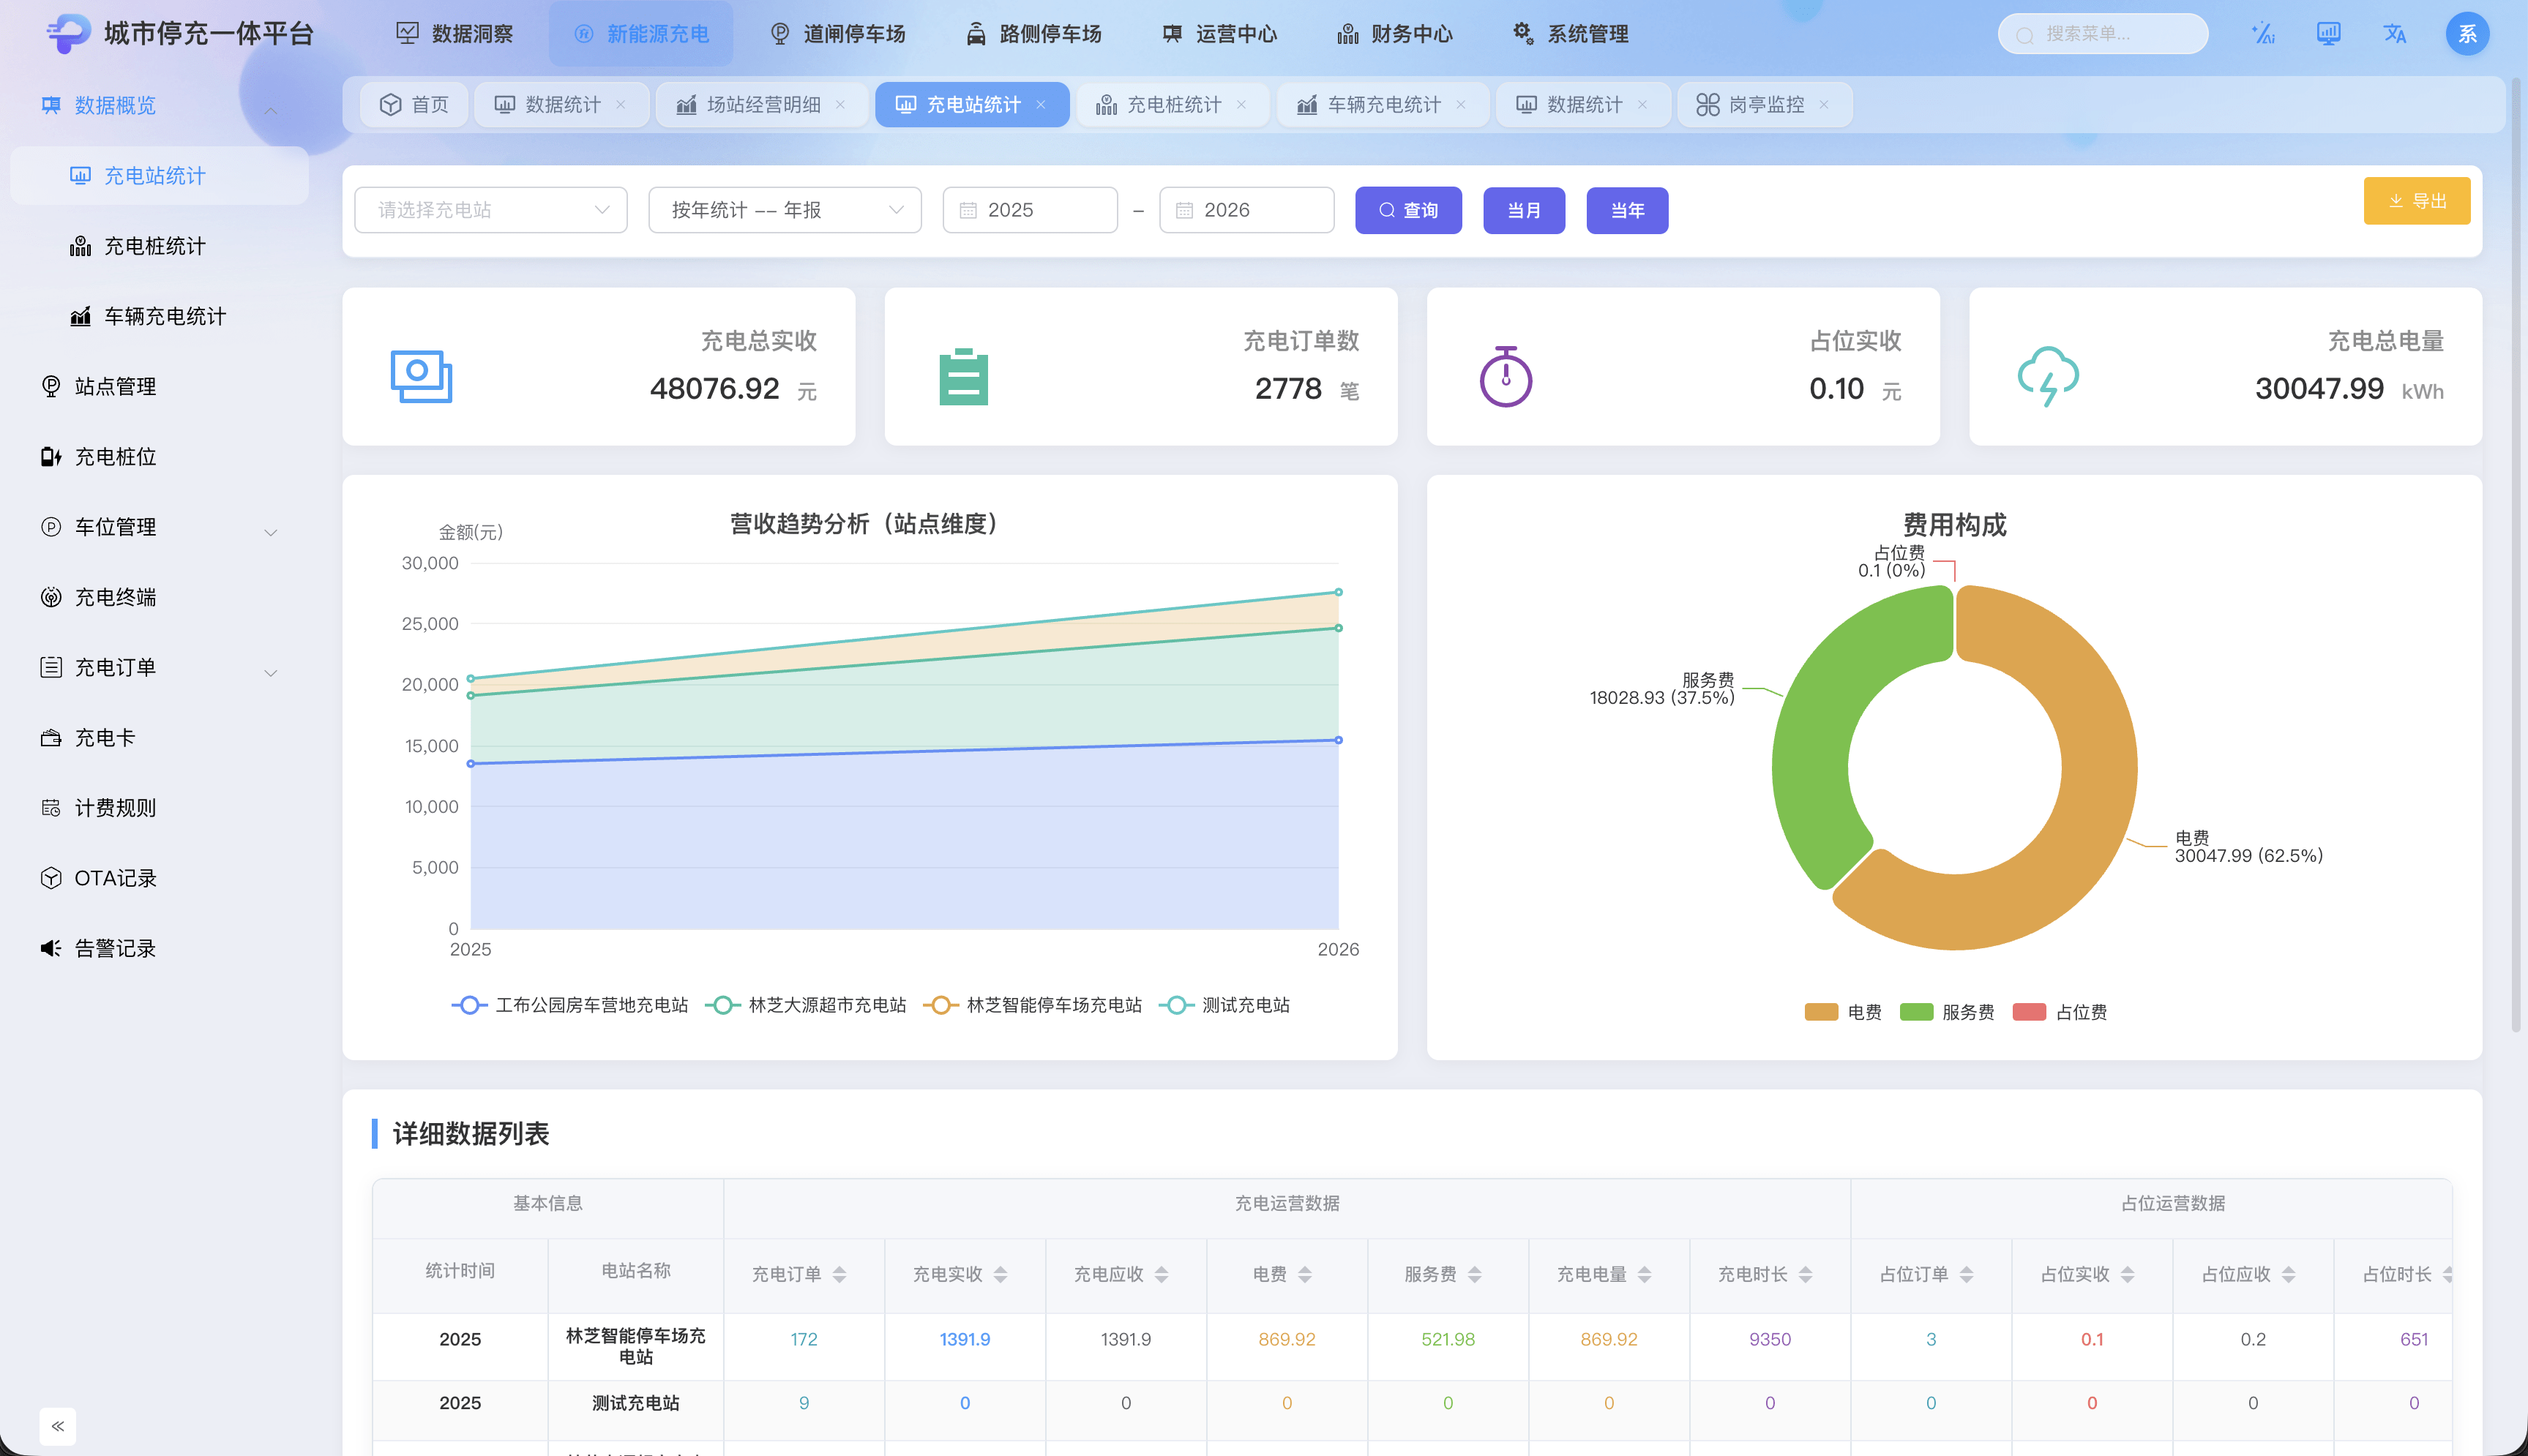Click the AI magic wand icon
2528x1456 pixels.
click(x=2262, y=34)
